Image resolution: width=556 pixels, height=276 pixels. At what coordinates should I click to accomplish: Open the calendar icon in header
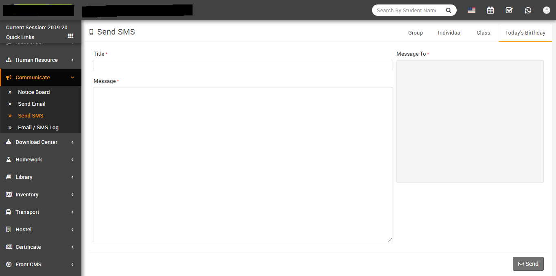[490, 11]
